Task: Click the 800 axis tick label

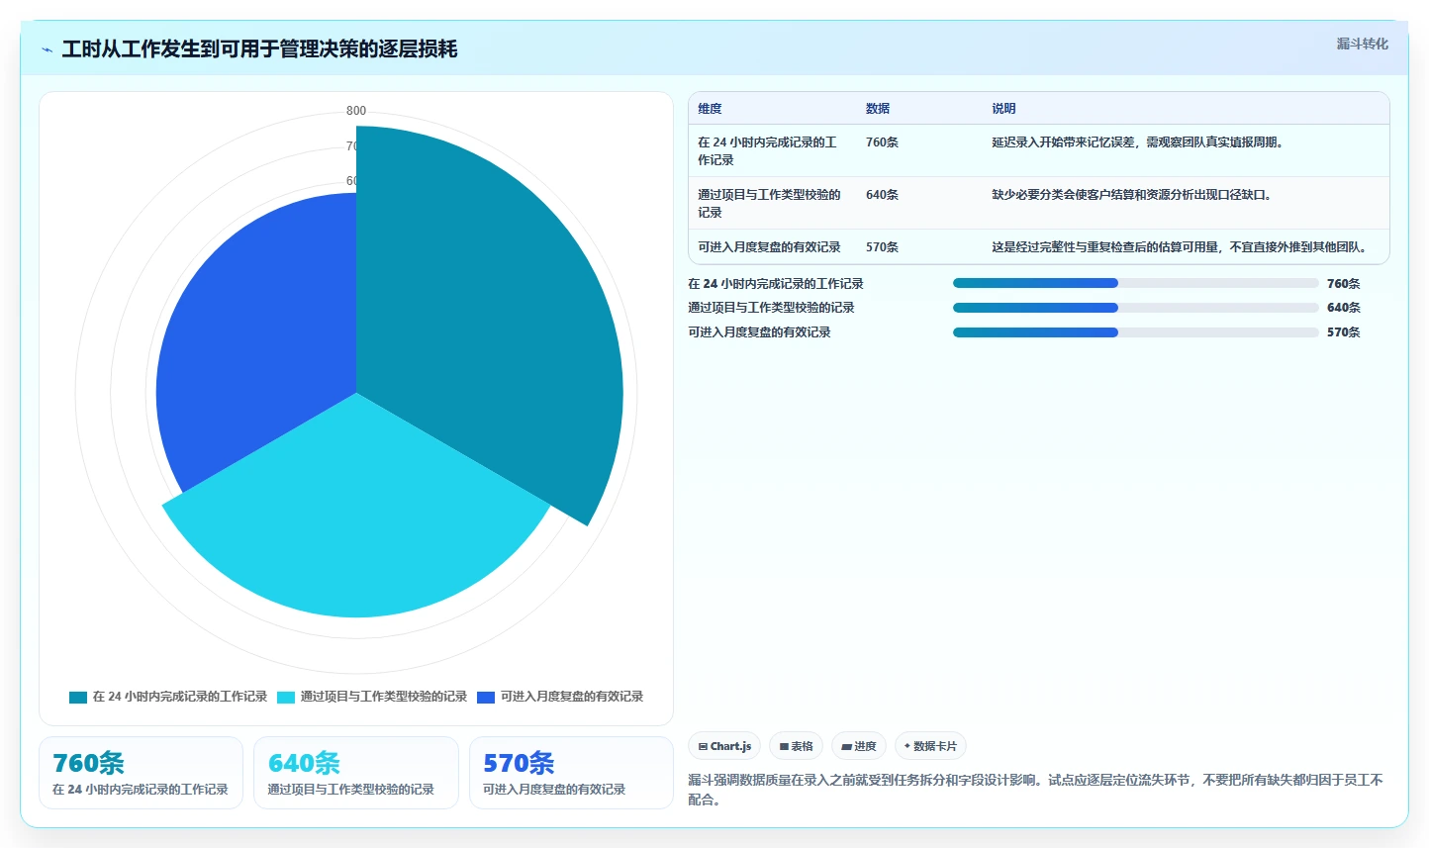Action: [356, 111]
